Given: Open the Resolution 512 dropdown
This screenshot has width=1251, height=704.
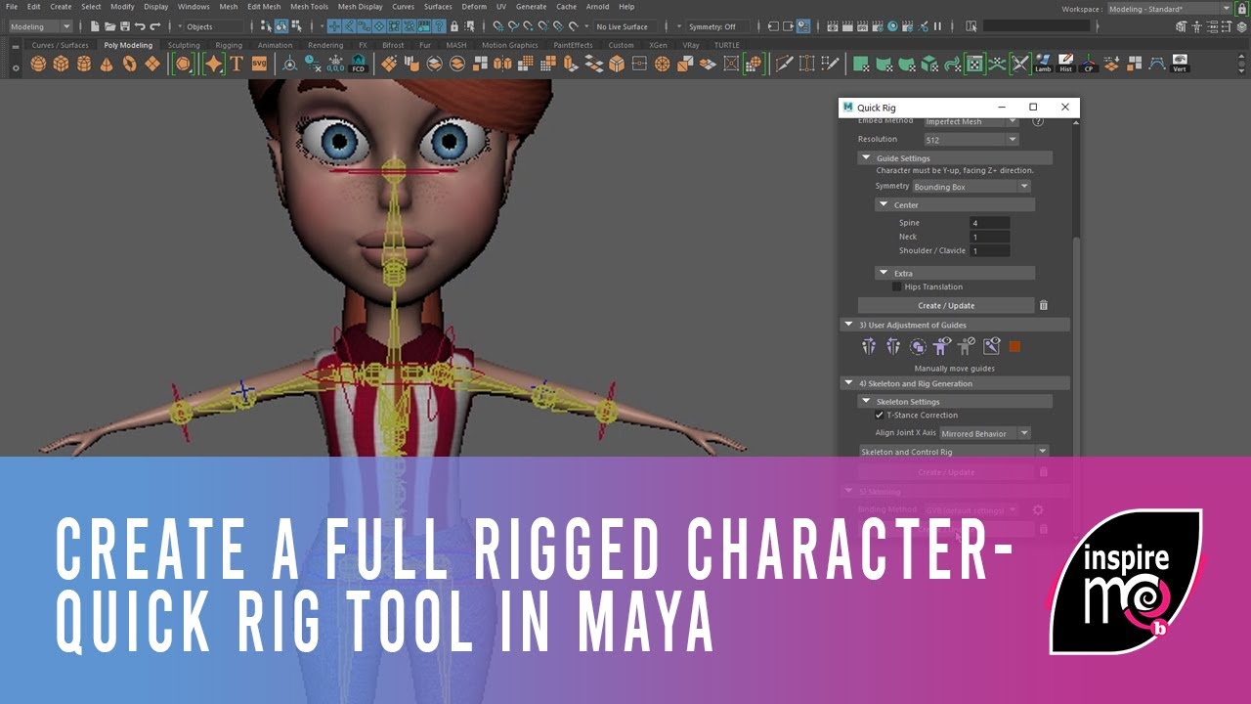Looking at the screenshot, I should 971,140.
